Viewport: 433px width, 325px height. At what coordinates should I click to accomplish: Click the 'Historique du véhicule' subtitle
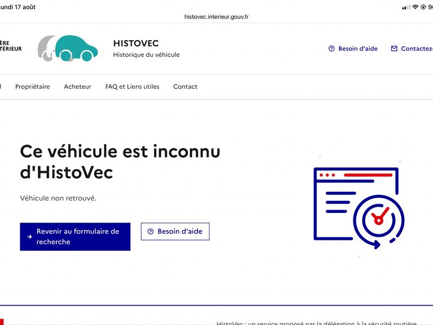pyautogui.click(x=146, y=55)
